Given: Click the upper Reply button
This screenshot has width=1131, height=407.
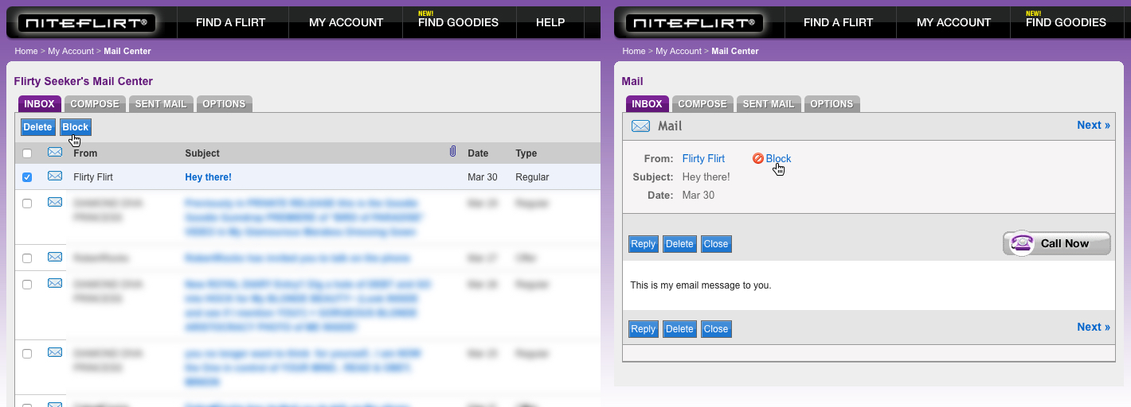Looking at the screenshot, I should tap(644, 244).
